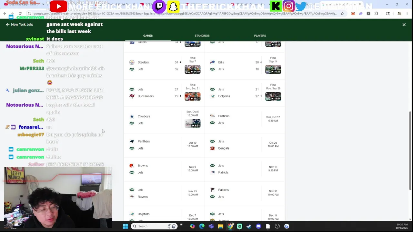This screenshot has width=413, height=232.
Task: Click the Steelers team logo
Action: click(132, 62)
